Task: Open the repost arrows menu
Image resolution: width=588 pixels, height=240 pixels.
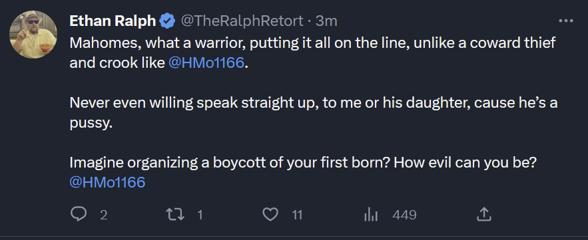Action: [174, 215]
